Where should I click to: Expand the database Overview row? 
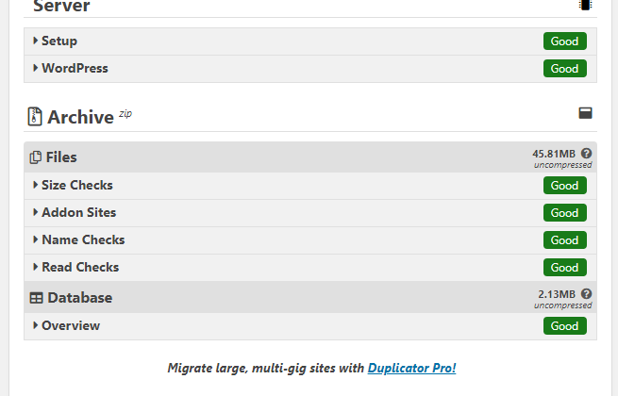pos(310,326)
